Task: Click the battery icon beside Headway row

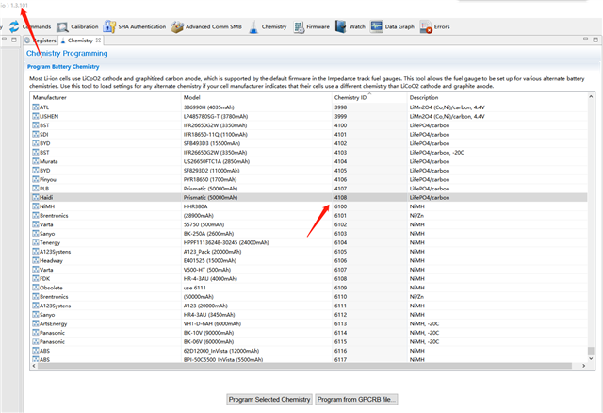Action: 36,260
